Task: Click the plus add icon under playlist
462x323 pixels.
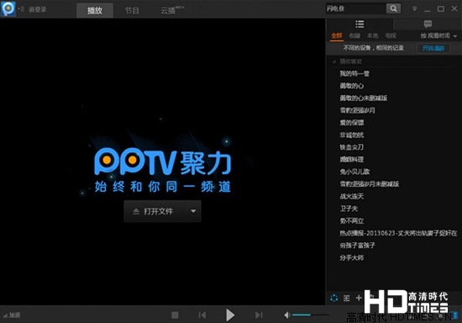Action: coord(359,298)
